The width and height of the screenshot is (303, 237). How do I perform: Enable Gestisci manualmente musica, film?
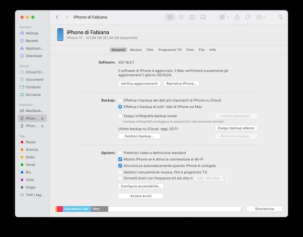click(120, 172)
